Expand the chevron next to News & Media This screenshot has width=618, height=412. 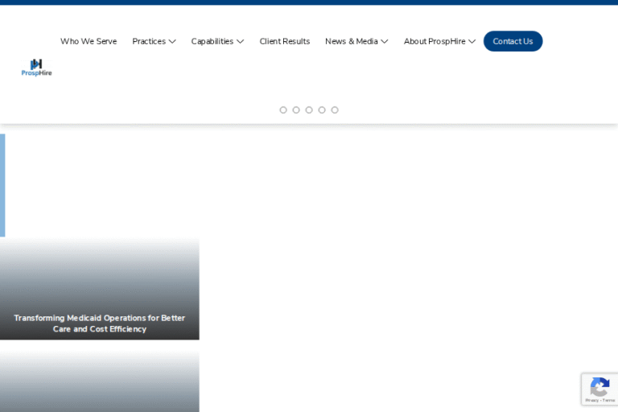click(385, 42)
